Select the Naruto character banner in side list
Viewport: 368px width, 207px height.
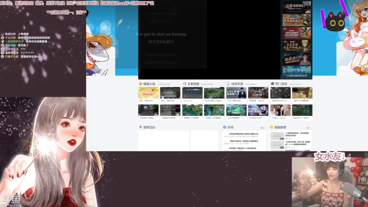[x=297, y=46]
